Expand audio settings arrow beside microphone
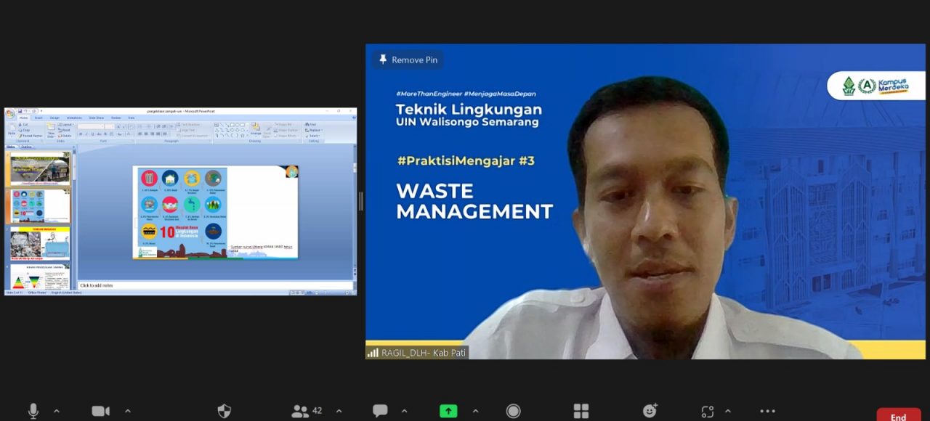This screenshot has width=930, height=421. 57,412
